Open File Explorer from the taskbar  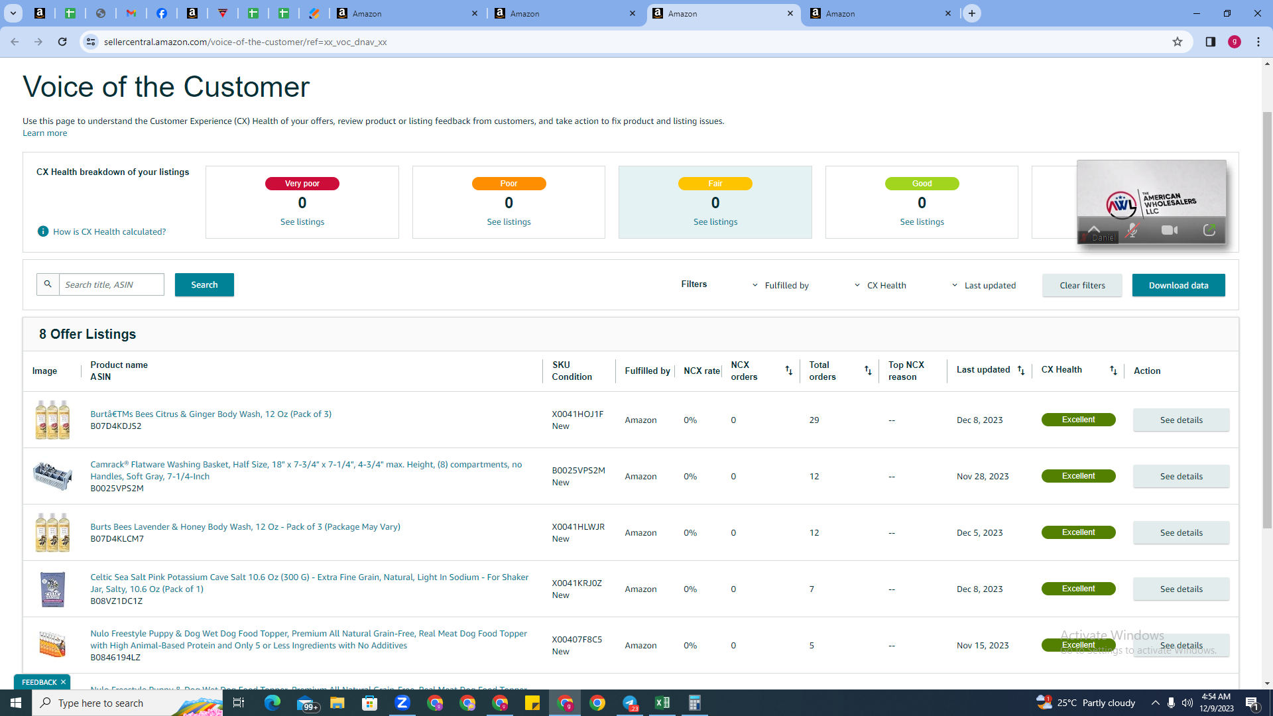coord(337,703)
